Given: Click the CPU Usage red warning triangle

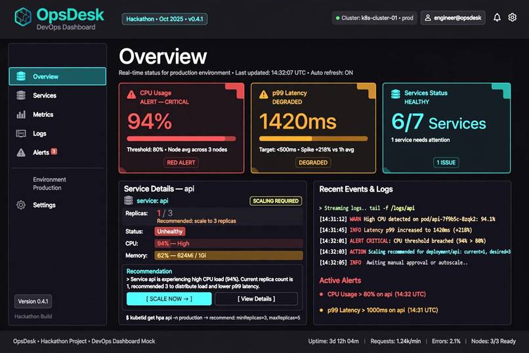Looking at the screenshot, I should click(131, 94).
